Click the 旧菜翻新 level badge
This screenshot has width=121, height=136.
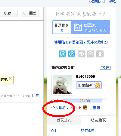pyautogui.click(x=89, y=85)
